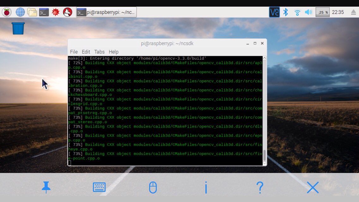The height and width of the screenshot is (202, 359).
Task: Click the eject media tray icon
Action: (x=354, y=12)
